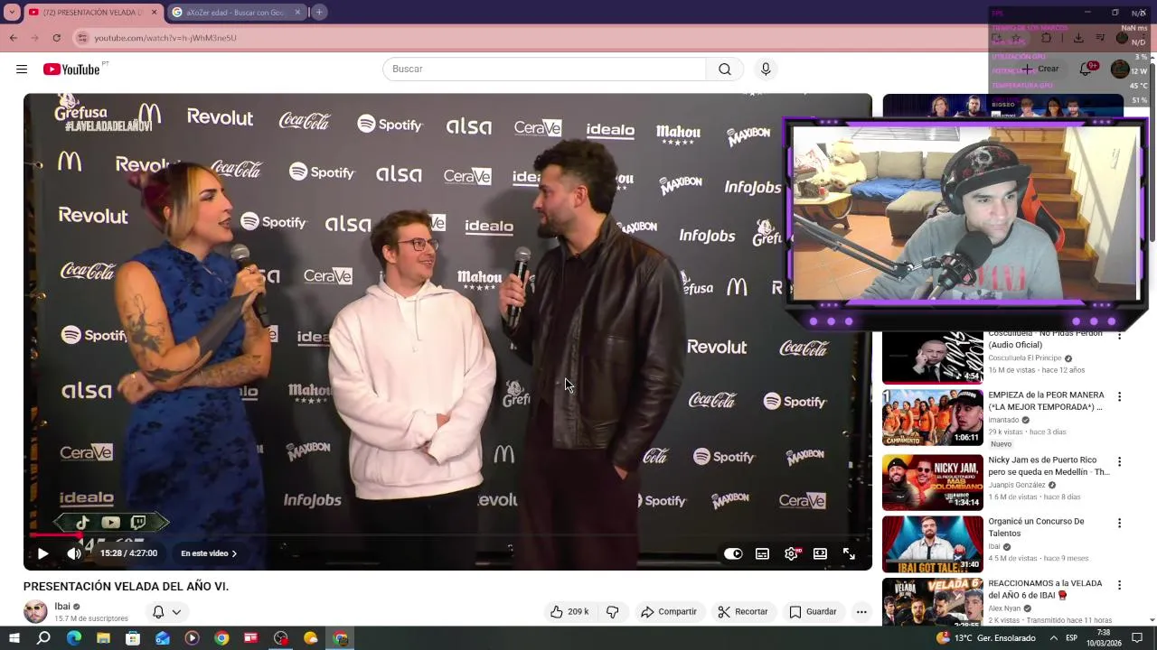This screenshot has height=650, width=1157.
Task: Open options for the REACCIONAMOS video
Action: coord(1119,586)
